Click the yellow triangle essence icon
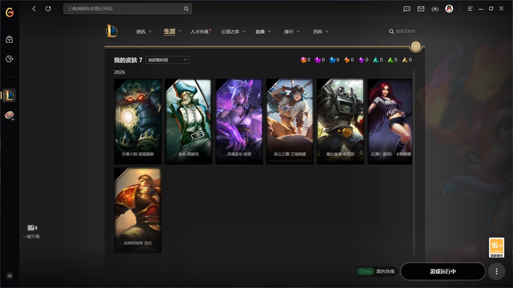 click(405, 60)
